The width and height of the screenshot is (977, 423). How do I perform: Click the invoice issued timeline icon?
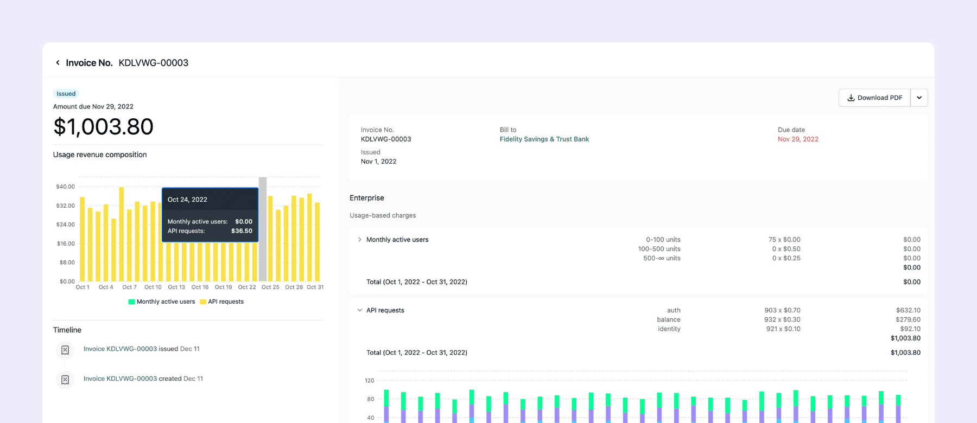click(x=65, y=350)
